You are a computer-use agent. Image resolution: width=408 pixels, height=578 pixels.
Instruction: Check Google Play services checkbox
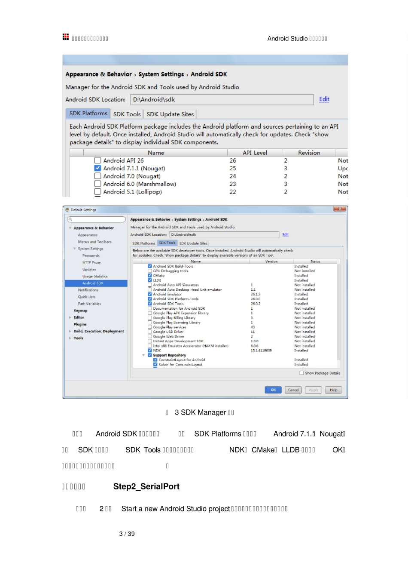(150, 327)
